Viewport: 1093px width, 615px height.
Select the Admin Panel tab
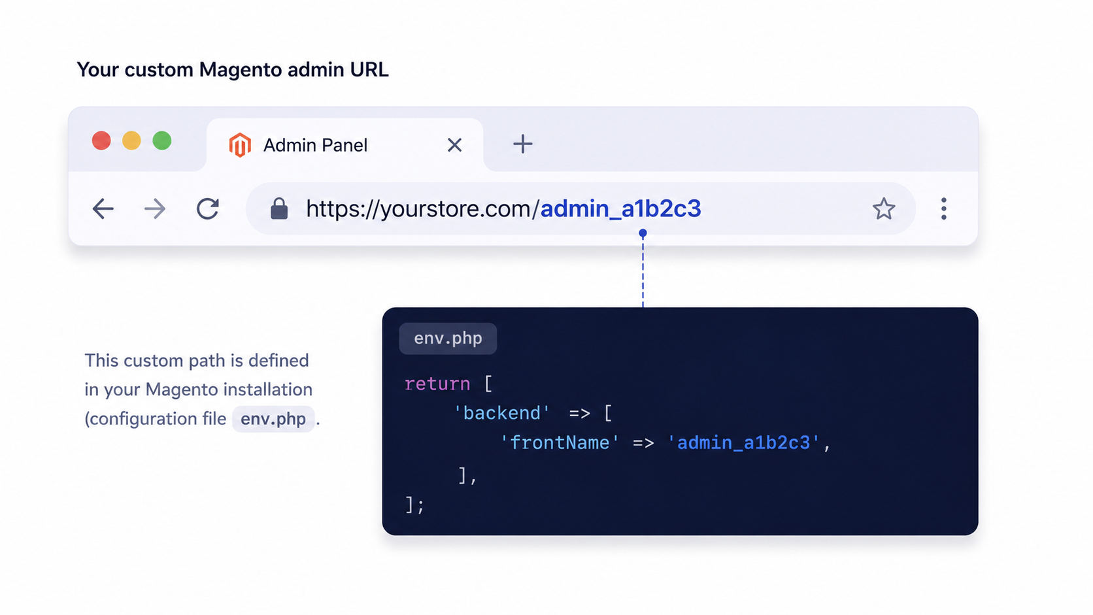(345, 145)
